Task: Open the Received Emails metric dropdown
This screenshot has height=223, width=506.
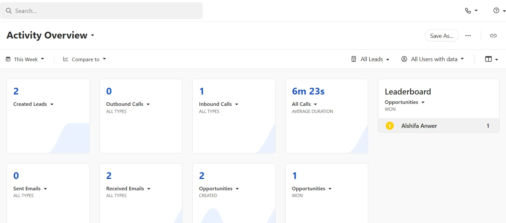Action: click(x=128, y=189)
